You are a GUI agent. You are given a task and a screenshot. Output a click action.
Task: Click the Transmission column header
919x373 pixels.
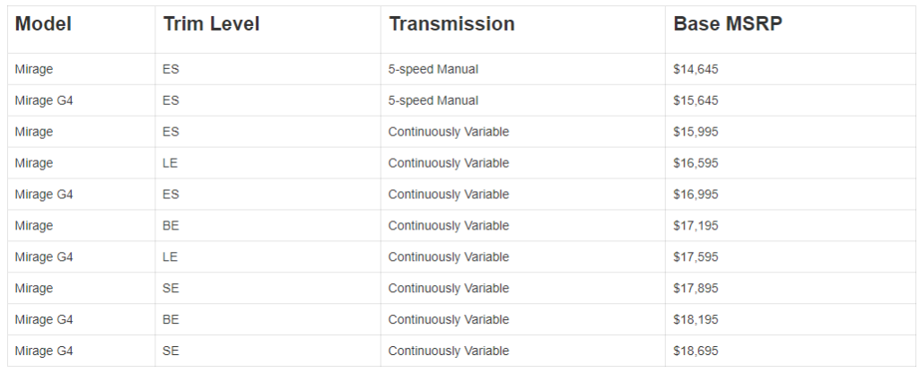(x=451, y=24)
